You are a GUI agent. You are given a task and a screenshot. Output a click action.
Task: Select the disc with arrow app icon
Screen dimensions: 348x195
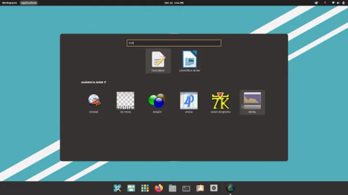pos(94,101)
